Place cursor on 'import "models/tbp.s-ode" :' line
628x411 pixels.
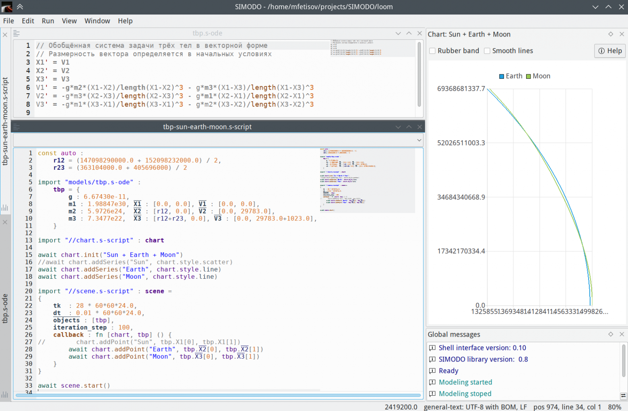click(x=89, y=182)
